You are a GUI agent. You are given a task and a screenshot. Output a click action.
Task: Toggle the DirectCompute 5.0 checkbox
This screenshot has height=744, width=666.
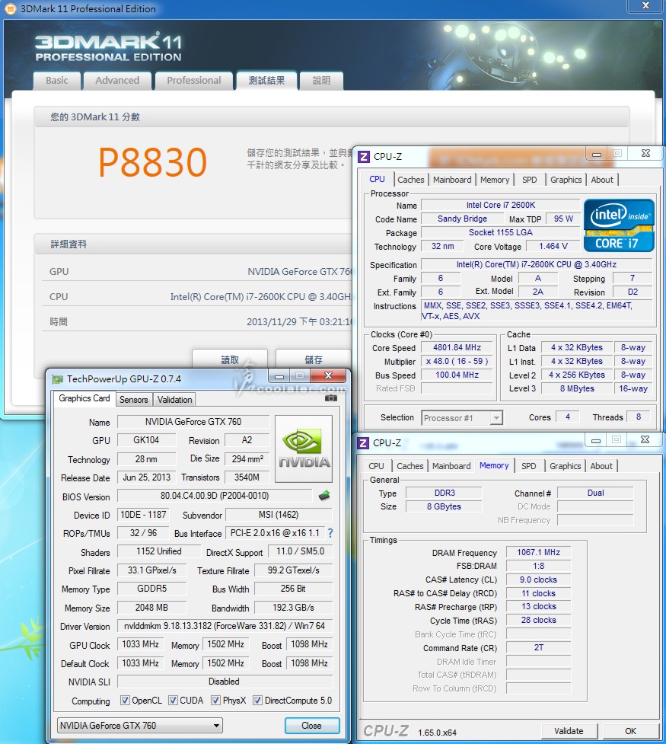tap(257, 701)
